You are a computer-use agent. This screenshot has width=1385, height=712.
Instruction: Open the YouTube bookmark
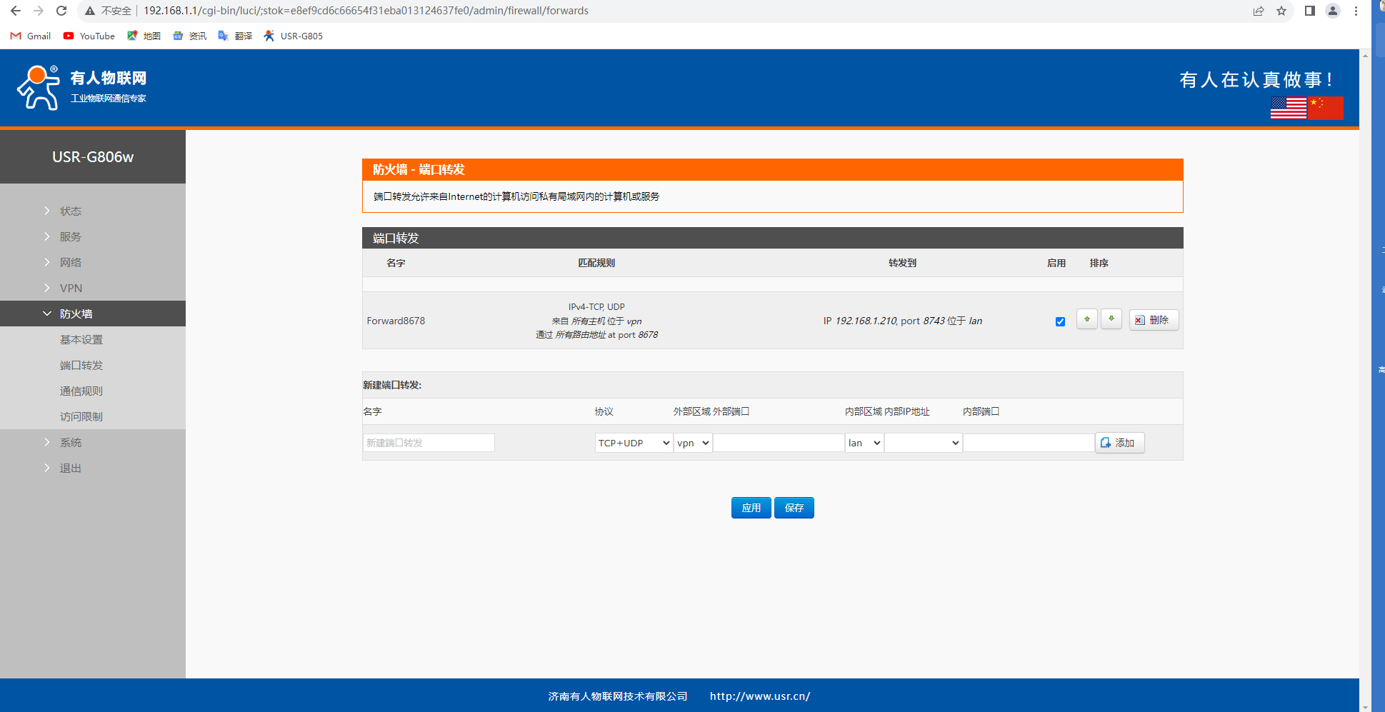point(89,36)
